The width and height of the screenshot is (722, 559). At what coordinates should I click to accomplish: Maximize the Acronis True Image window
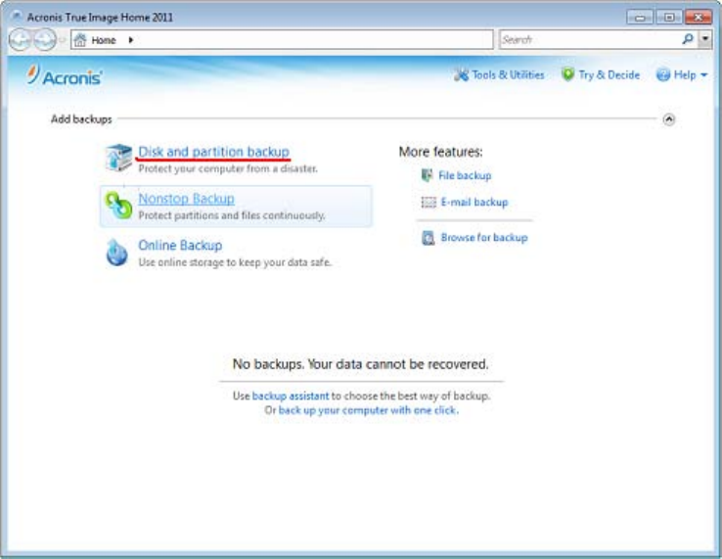668,18
